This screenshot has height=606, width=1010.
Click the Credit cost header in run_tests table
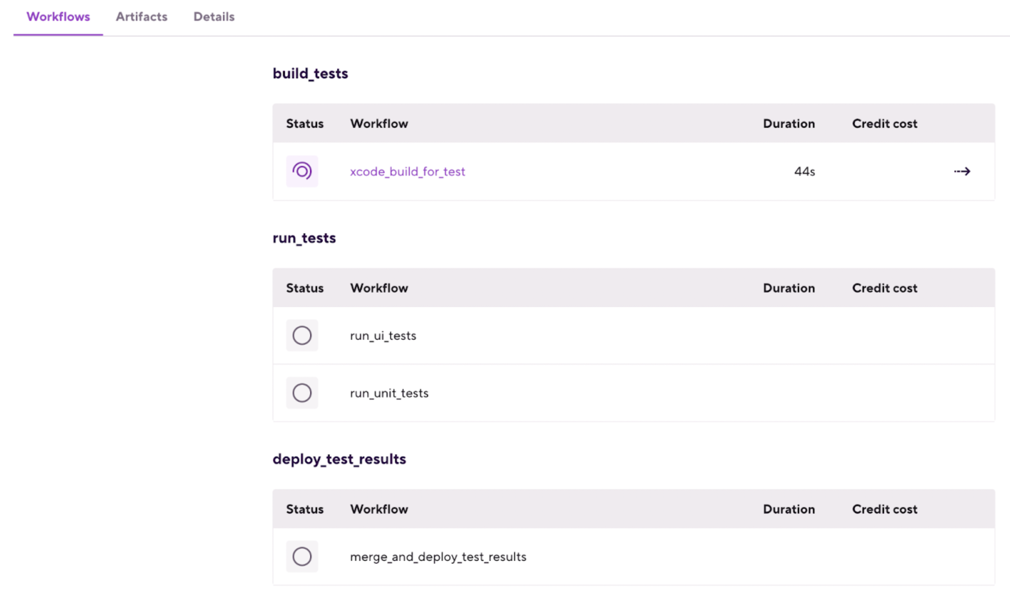tap(885, 288)
